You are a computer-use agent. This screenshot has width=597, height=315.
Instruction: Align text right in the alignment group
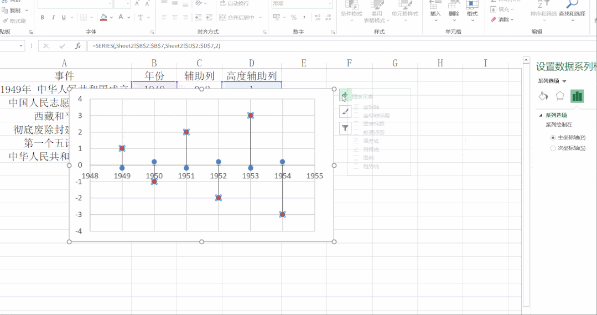pos(185,18)
